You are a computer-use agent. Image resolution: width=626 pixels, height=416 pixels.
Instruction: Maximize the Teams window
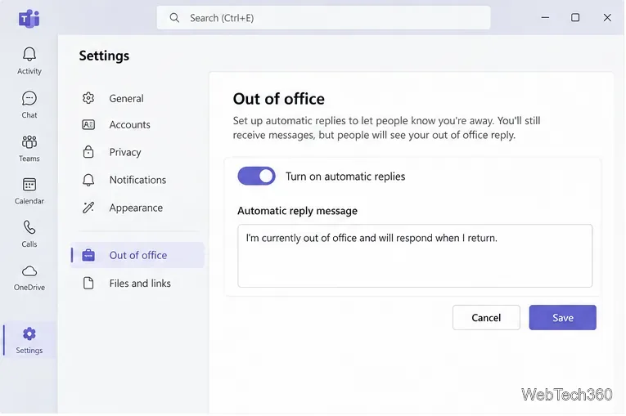[x=575, y=17]
